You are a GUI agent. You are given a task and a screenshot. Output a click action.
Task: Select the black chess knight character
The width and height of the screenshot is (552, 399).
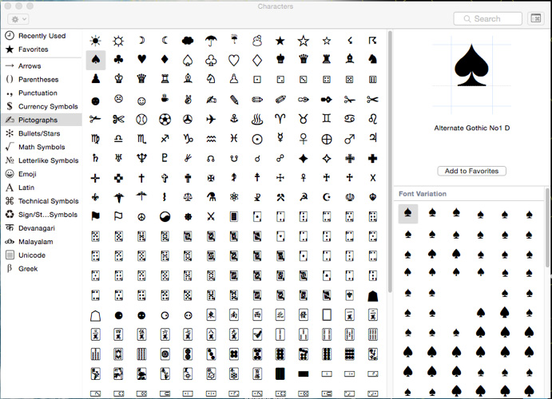[372, 60]
